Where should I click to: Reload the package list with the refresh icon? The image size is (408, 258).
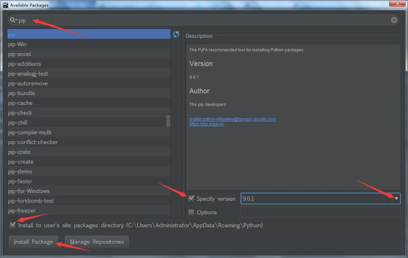(176, 34)
